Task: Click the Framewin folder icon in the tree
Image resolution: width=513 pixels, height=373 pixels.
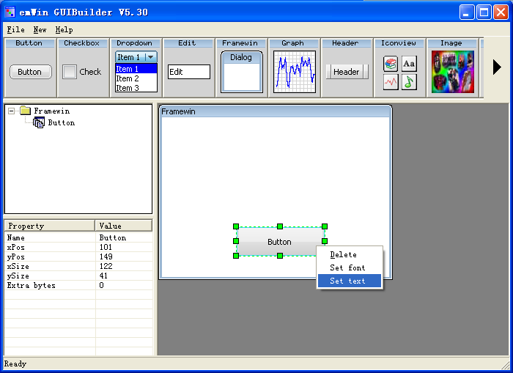Action: (x=25, y=111)
